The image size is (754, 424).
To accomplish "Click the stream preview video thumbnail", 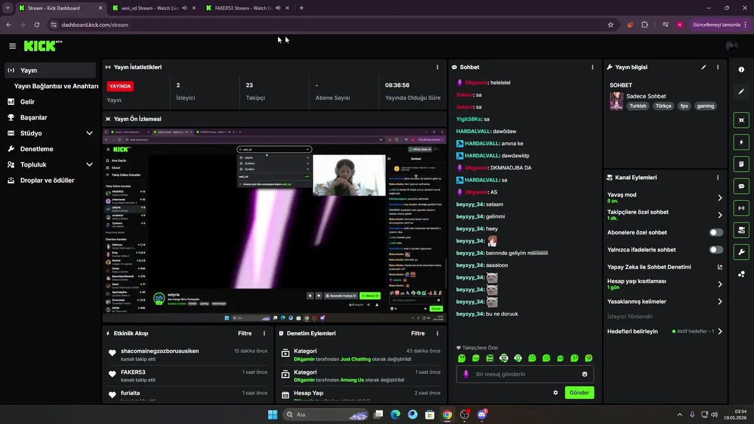I will 275,225.
